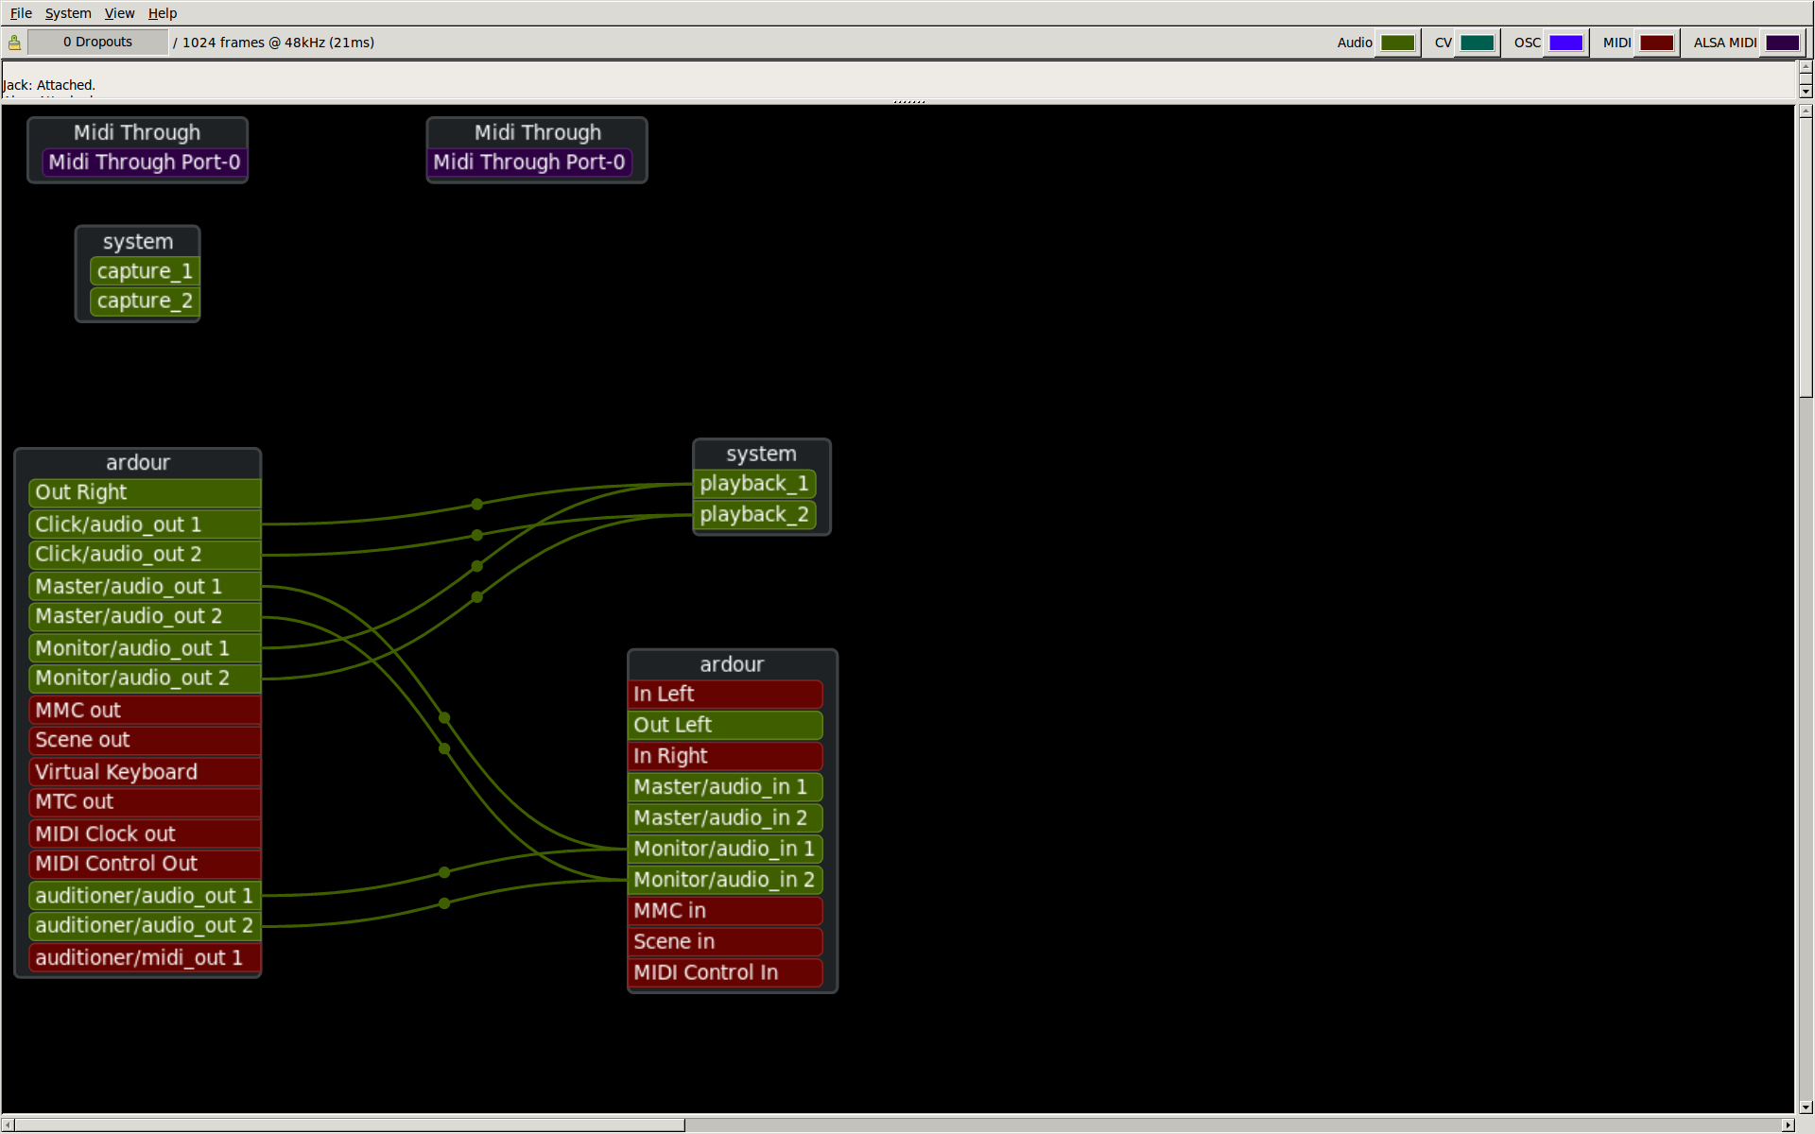Select the In Right port
Viewport: 1815px width, 1134px height.
725,757
